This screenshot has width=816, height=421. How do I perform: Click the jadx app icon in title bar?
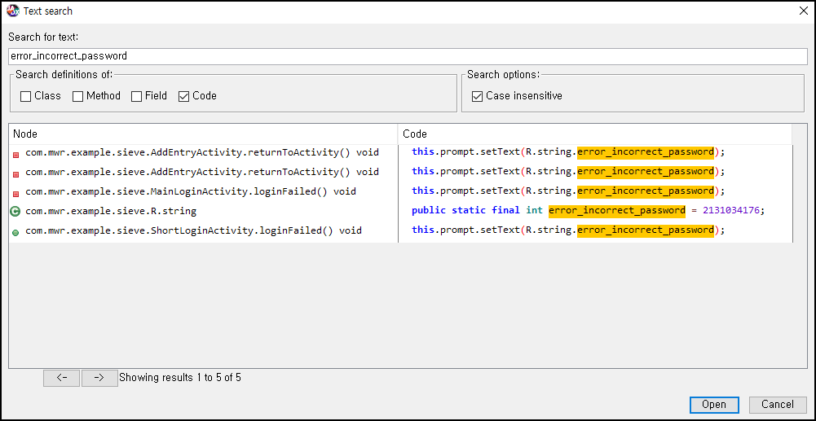12,11
